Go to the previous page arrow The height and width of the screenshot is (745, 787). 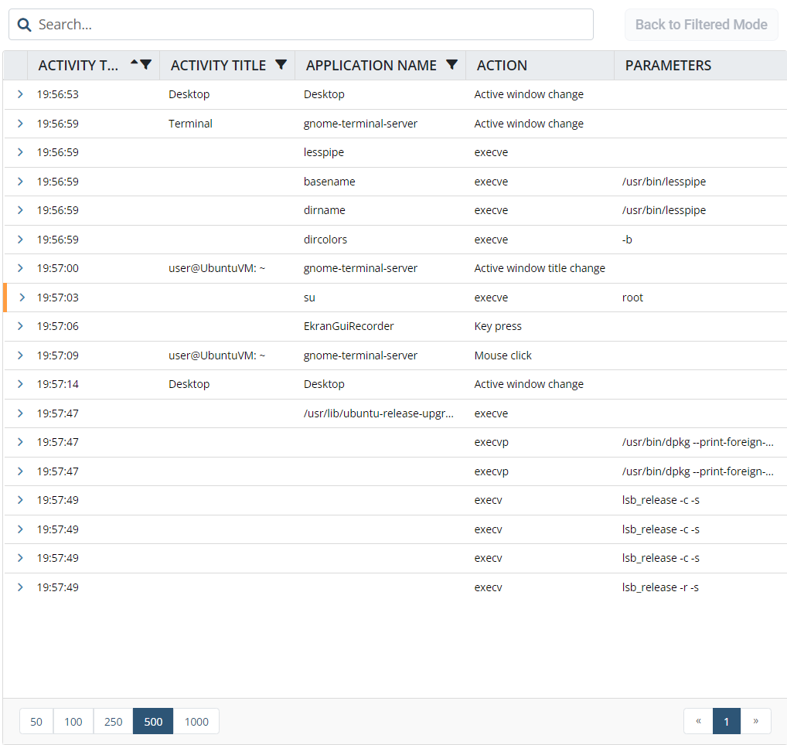(x=698, y=721)
